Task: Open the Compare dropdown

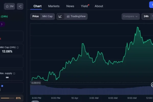Action: pyautogui.click(x=130, y=17)
